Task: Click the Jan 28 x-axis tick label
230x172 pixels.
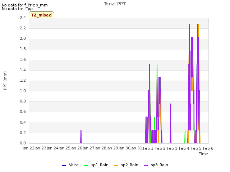Action: pyautogui.click(x=100, y=148)
